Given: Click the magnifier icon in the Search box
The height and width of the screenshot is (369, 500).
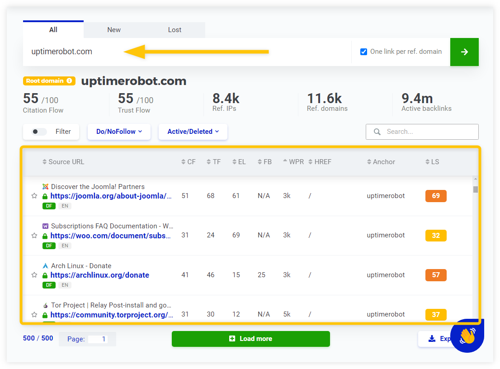Looking at the screenshot, I should [x=377, y=132].
